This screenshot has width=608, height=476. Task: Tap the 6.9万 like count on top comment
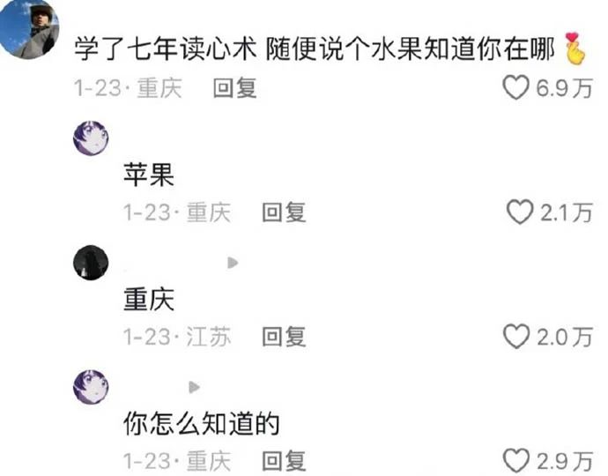coord(564,87)
